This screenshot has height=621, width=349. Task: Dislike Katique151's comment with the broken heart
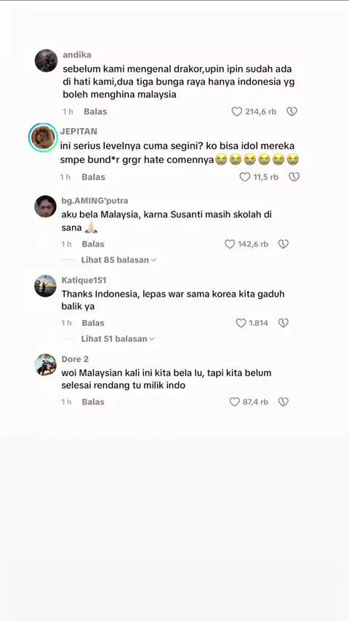coord(284,323)
